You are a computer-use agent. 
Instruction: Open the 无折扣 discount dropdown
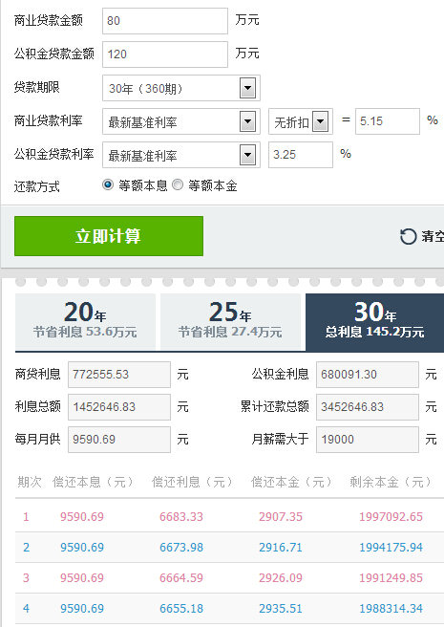[x=301, y=121]
